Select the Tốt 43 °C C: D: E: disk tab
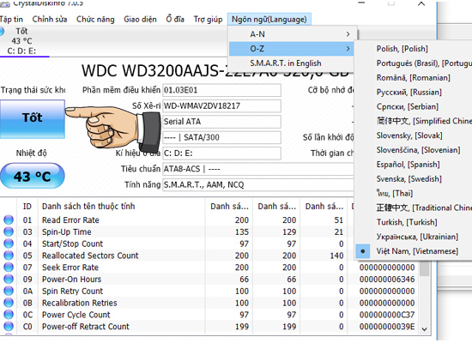The height and width of the screenshot is (343, 472). pyautogui.click(x=22, y=41)
